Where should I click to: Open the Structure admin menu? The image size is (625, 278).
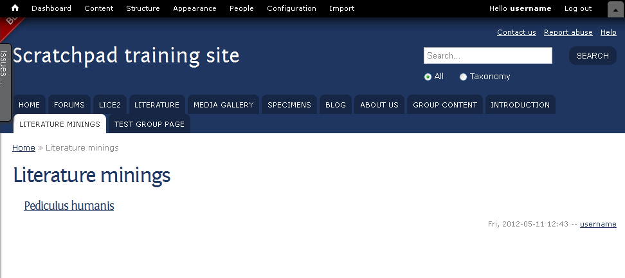[143, 8]
